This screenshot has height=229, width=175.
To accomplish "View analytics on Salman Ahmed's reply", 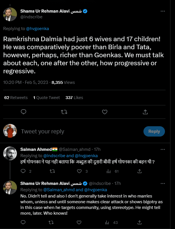I will pos(109,171).
